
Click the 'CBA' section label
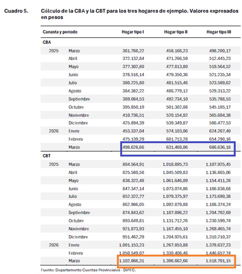tap(47, 42)
